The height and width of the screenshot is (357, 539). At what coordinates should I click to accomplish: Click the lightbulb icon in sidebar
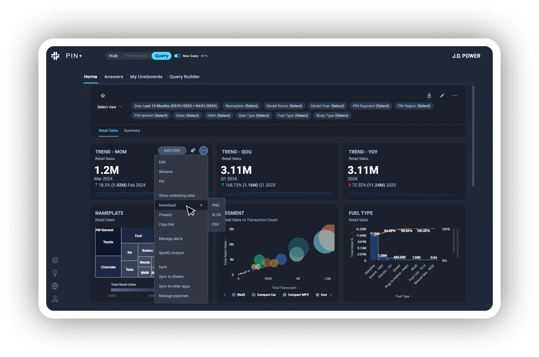(55, 273)
